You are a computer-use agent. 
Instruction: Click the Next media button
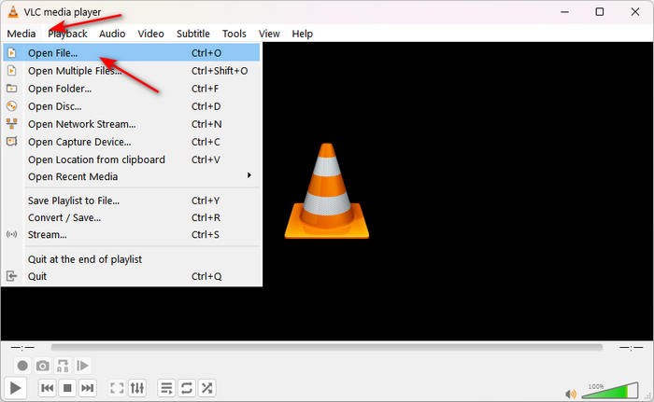[87, 388]
